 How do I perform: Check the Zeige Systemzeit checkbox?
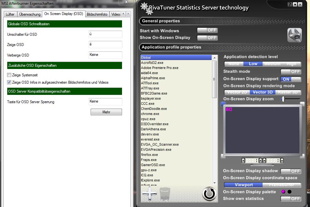point(9,75)
